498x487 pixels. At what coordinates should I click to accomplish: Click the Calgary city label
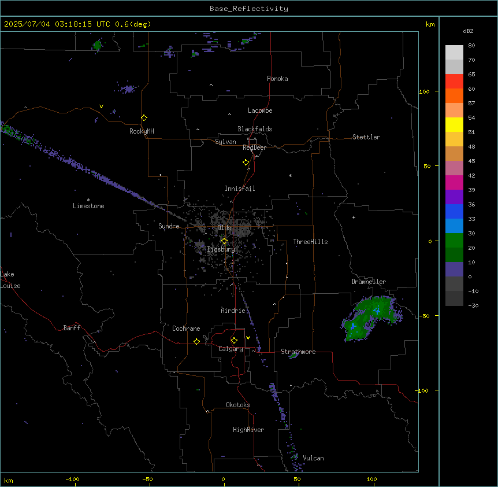click(x=231, y=349)
